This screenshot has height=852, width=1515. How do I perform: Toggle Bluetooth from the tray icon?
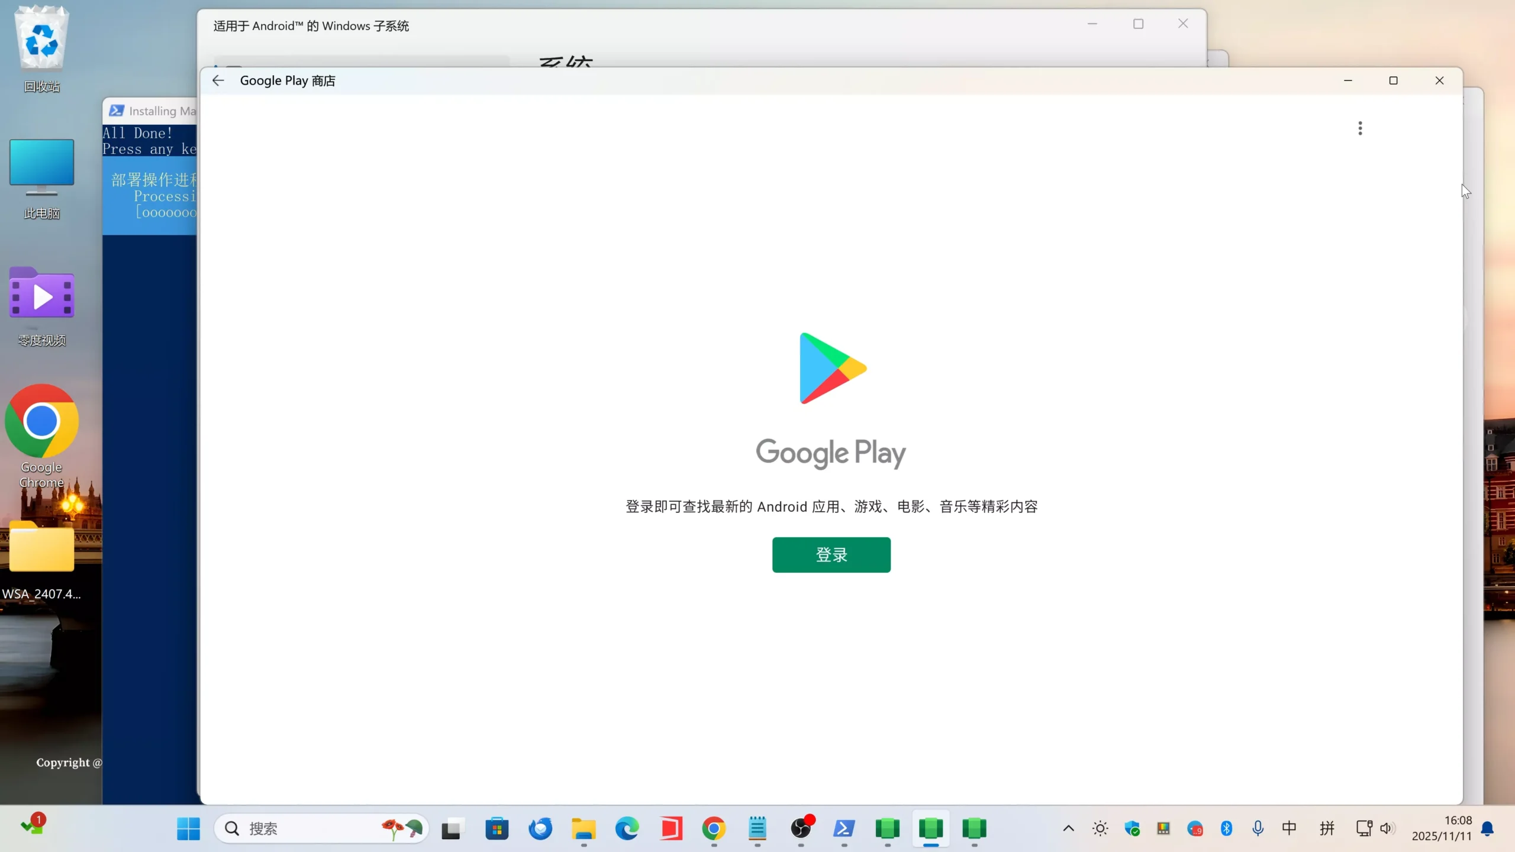[1226, 828]
